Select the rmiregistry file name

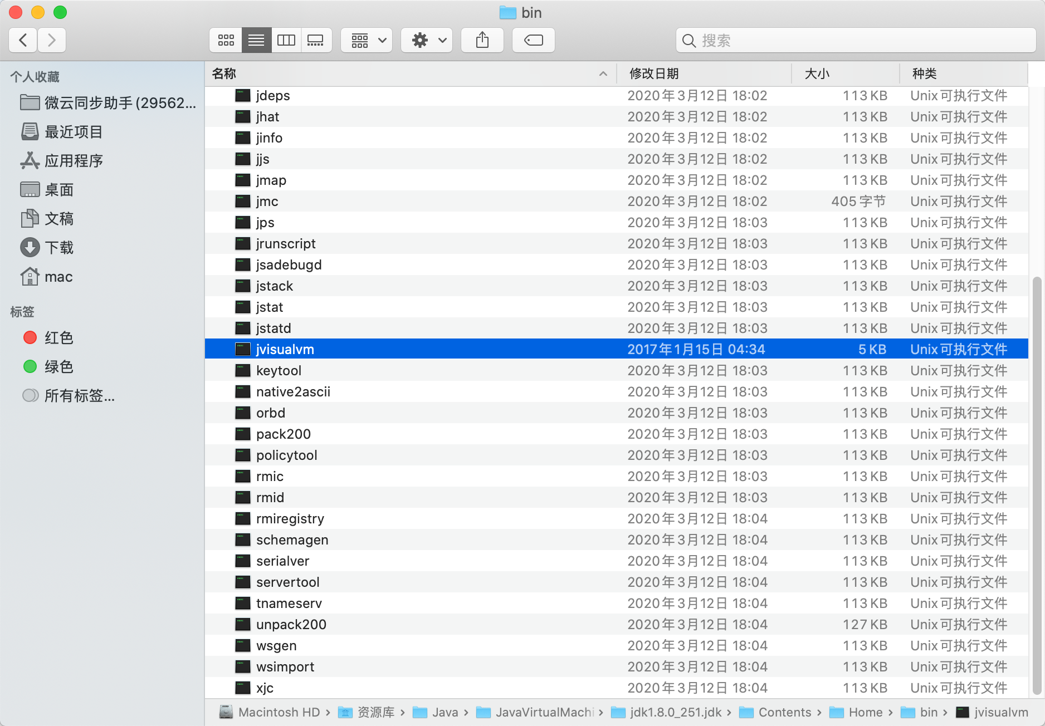coord(290,519)
